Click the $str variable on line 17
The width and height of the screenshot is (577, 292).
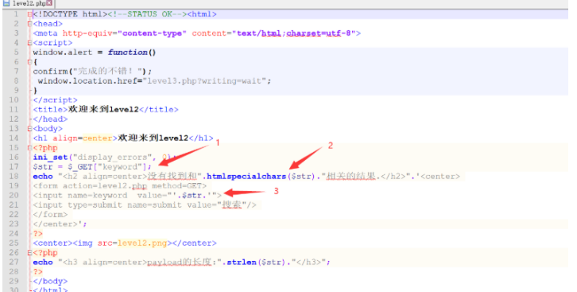(x=43, y=167)
